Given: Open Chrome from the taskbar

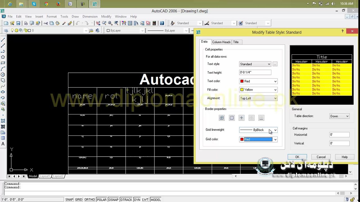Looking at the screenshot, I should (46, 4).
